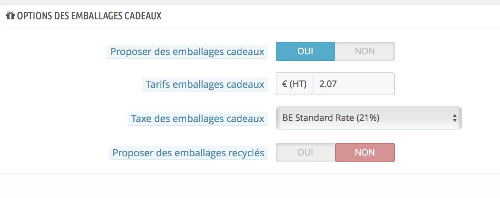Screen dimensions: 500x198
Task: Click the empty panel footer area
Action: point(250,185)
